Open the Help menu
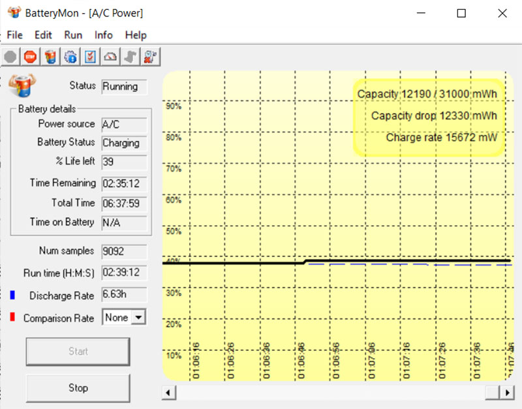The width and height of the screenshot is (522, 409). click(x=136, y=35)
